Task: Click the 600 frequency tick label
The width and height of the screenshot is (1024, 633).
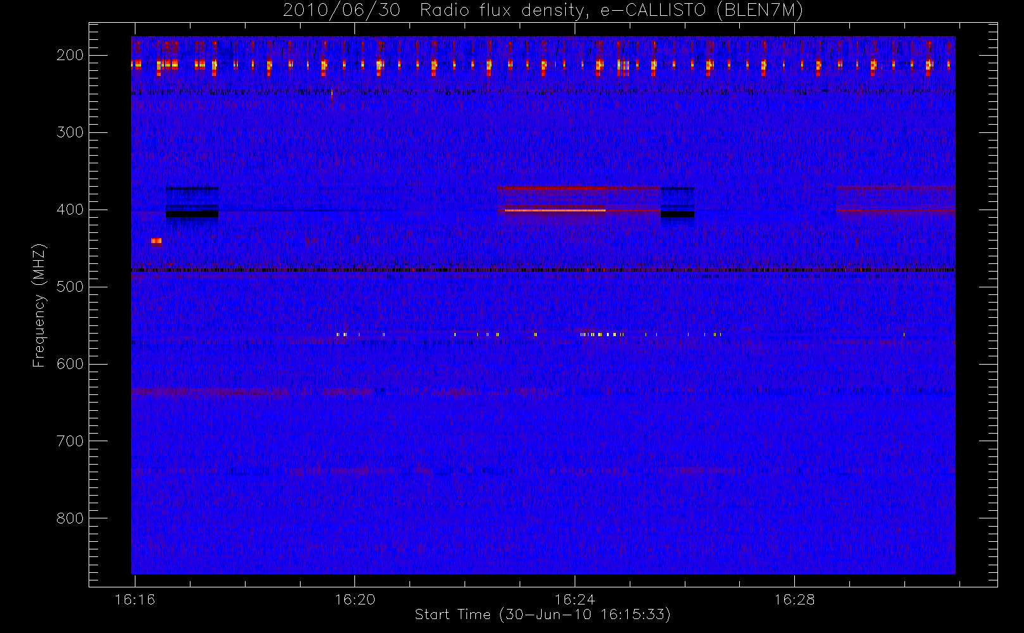Action: [70, 364]
